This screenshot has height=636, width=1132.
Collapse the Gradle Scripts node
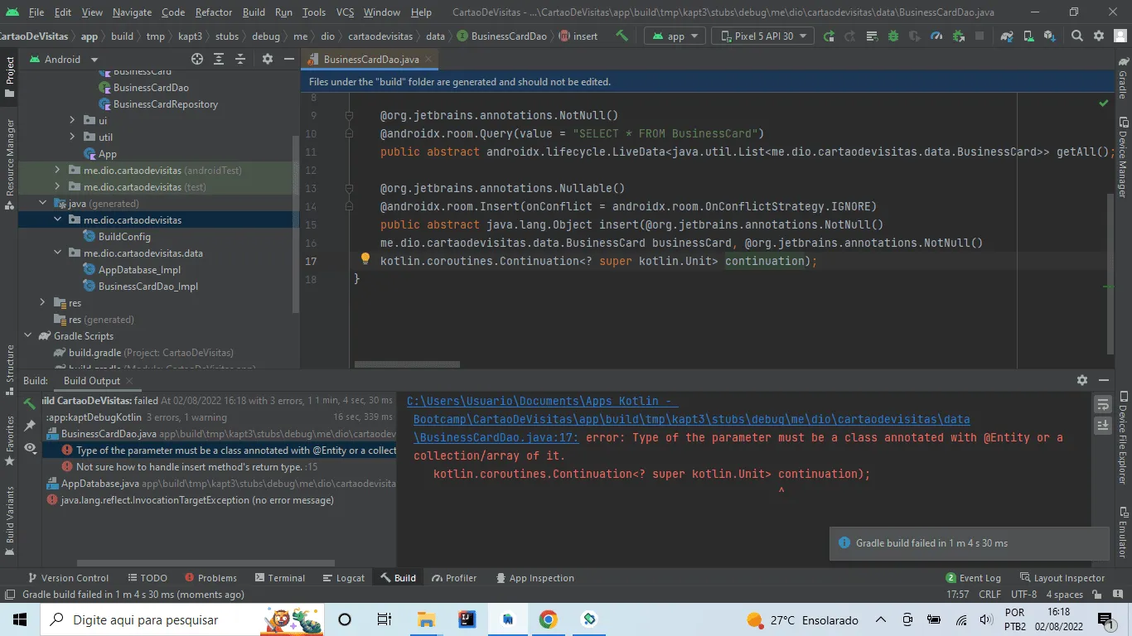(27, 335)
